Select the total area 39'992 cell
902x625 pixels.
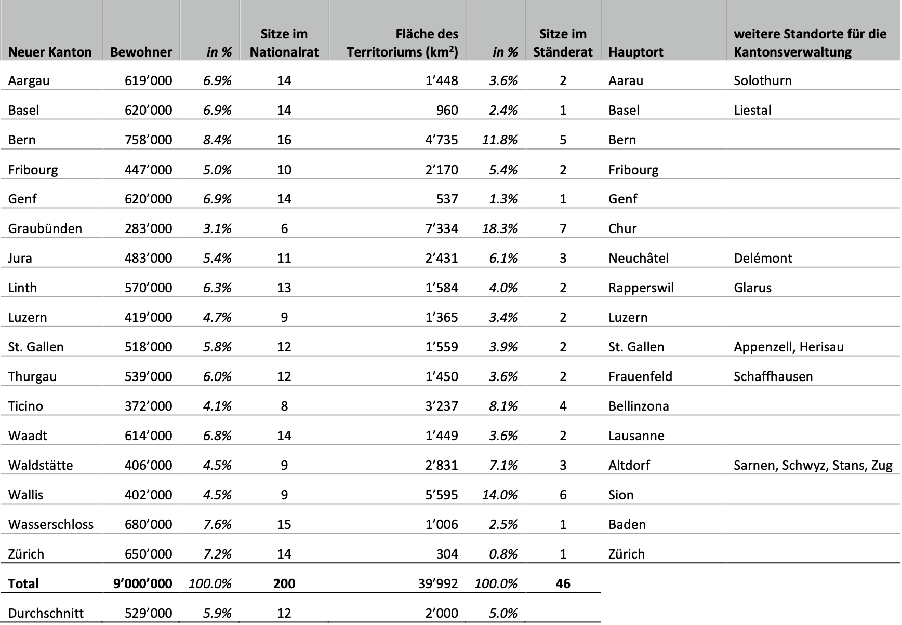(x=438, y=583)
